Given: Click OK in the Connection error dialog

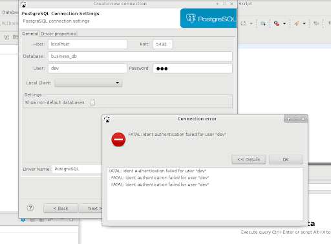Looking at the screenshot, I should pyautogui.click(x=286, y=159).
